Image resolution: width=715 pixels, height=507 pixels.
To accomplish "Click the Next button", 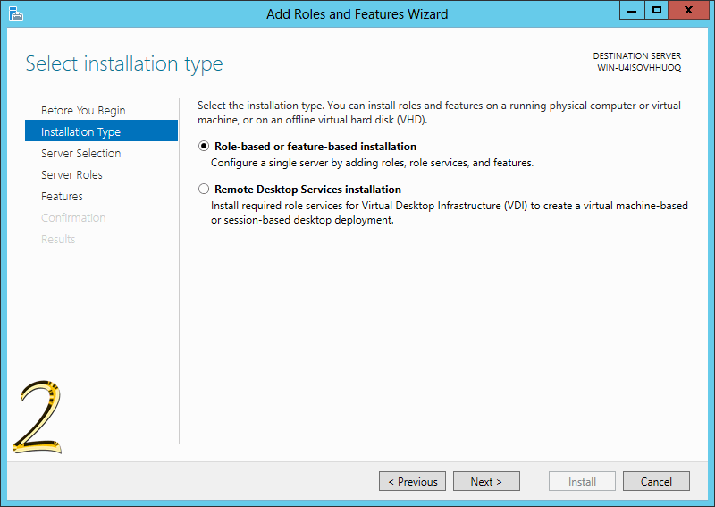I will click(486, 481).
